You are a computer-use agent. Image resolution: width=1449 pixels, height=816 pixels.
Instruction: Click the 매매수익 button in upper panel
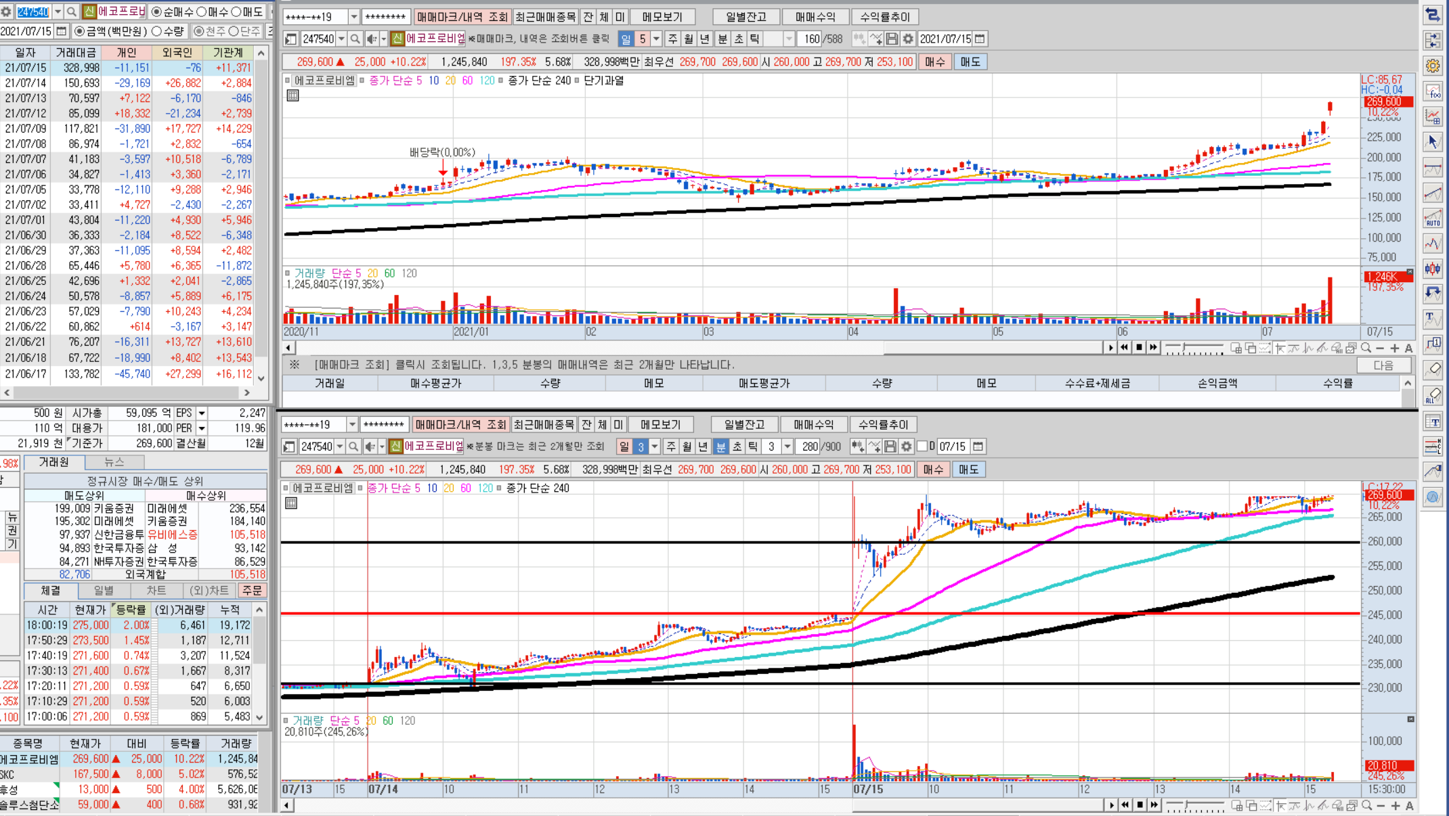815,17
